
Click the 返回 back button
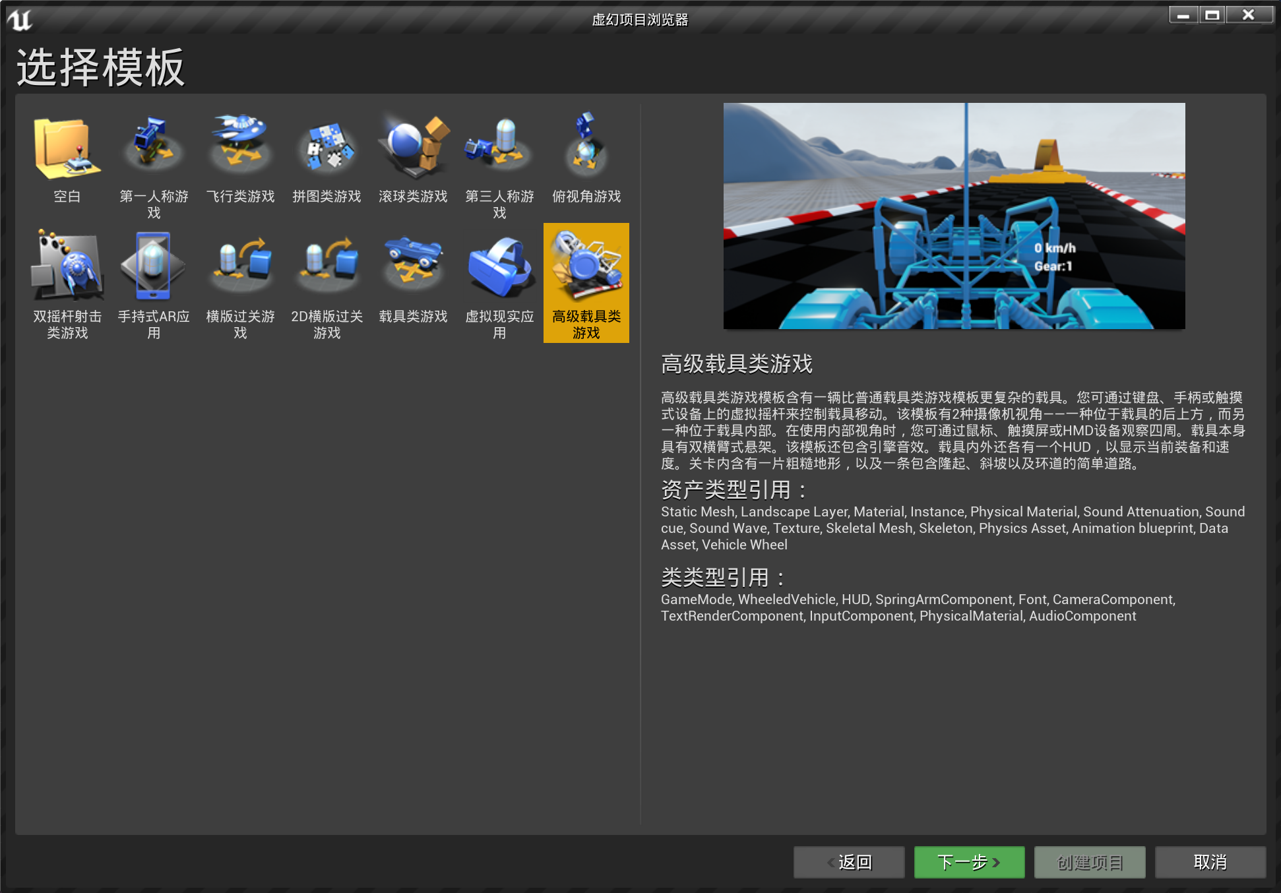coord(849,862)
